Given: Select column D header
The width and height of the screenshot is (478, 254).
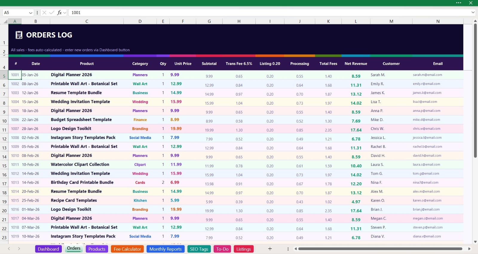Looking at the screenshot, I should pos(140,21).
